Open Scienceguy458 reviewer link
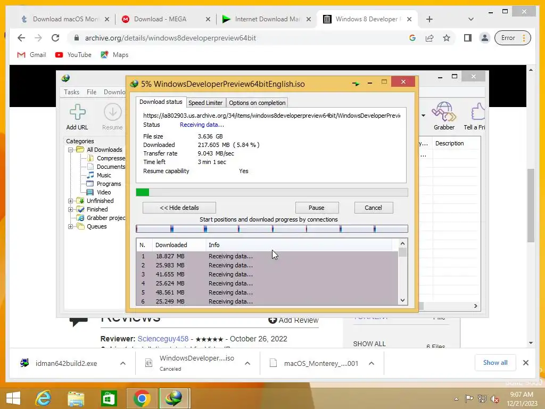 click(x=163, y=339)
